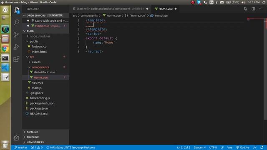Screen dimensions: 267x150
Task: Open the Run and Debug view
Action: coord(16,47)
